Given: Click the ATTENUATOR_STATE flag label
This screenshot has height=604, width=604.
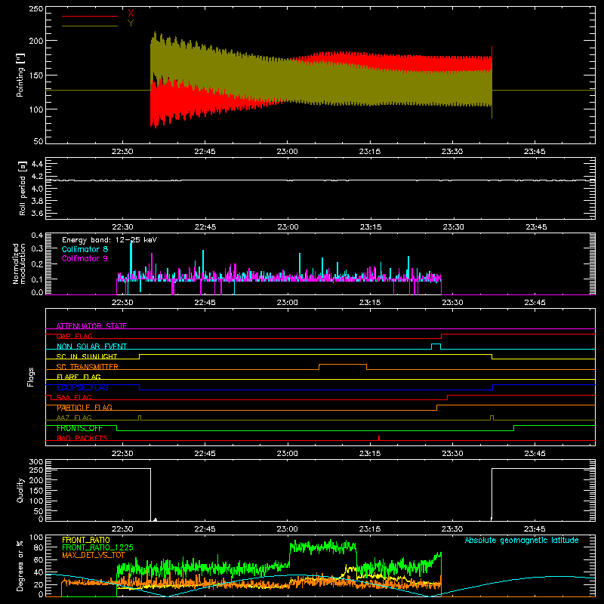Looking at the screenshot, I should [91, 326].
